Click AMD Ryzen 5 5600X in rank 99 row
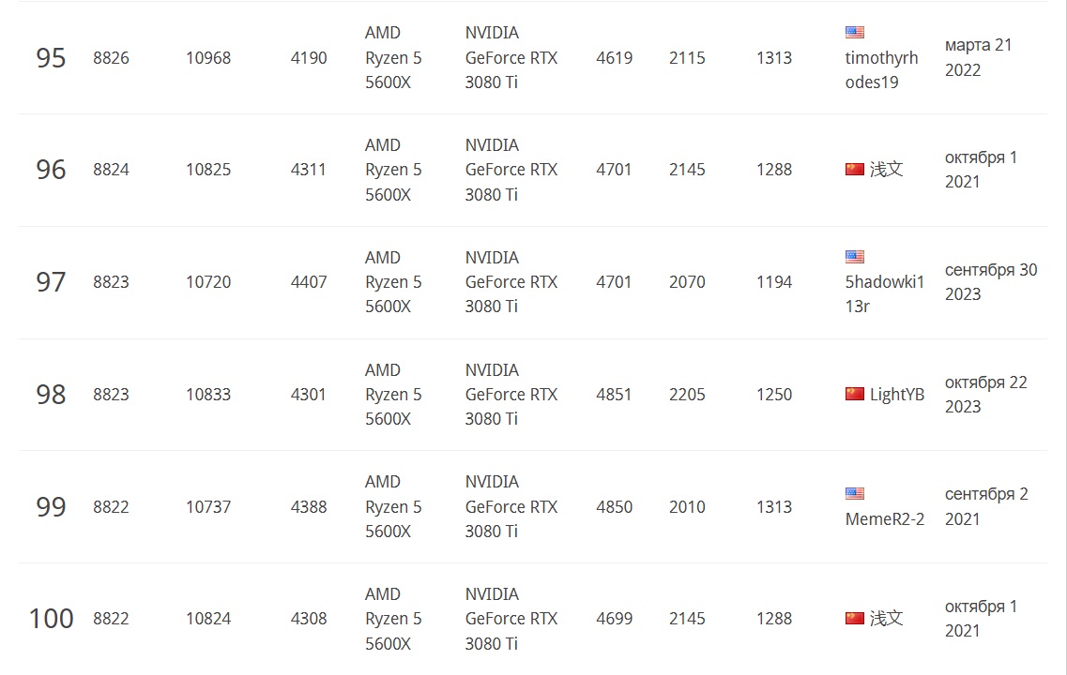Viewport: 1067px width, 675px height. click(x=393, y=507)
